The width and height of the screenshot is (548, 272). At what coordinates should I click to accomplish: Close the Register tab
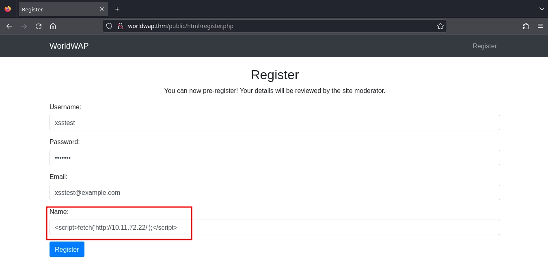pyautogui.click(x=101, y=9)
